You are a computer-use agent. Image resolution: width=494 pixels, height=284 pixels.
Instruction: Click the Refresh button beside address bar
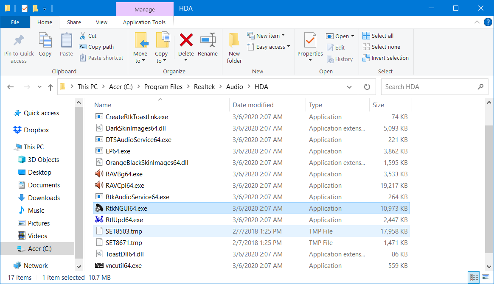click(x=367, y=87)
